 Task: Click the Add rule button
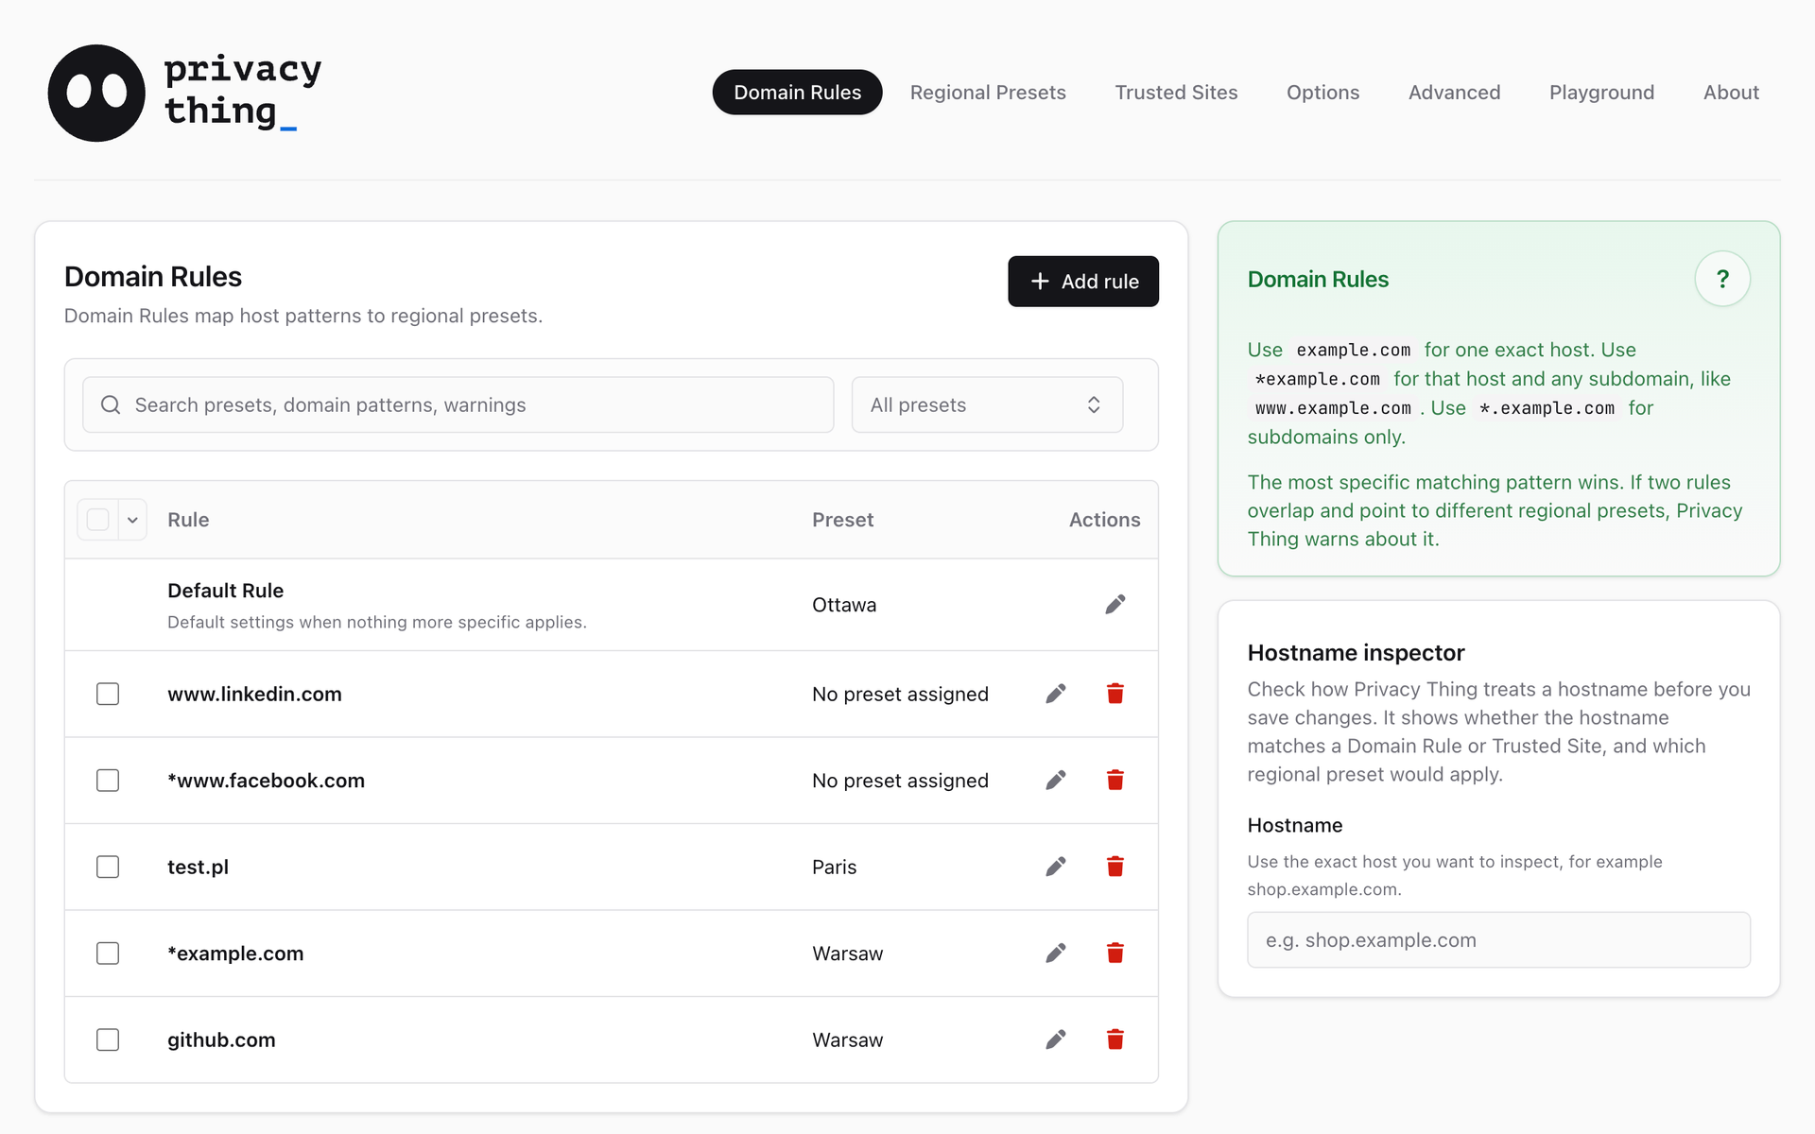[x=1083, y=282]
